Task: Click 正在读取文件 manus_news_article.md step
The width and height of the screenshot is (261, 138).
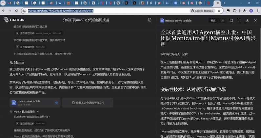Action: click(x=39, y=33)
